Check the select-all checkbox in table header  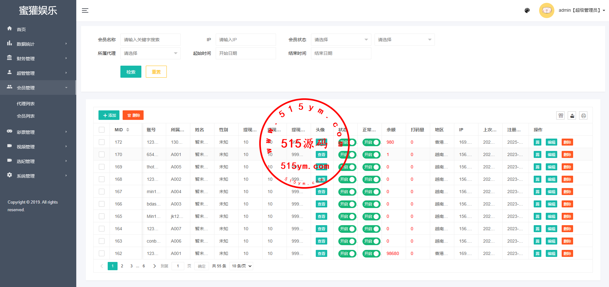point(102,130)
